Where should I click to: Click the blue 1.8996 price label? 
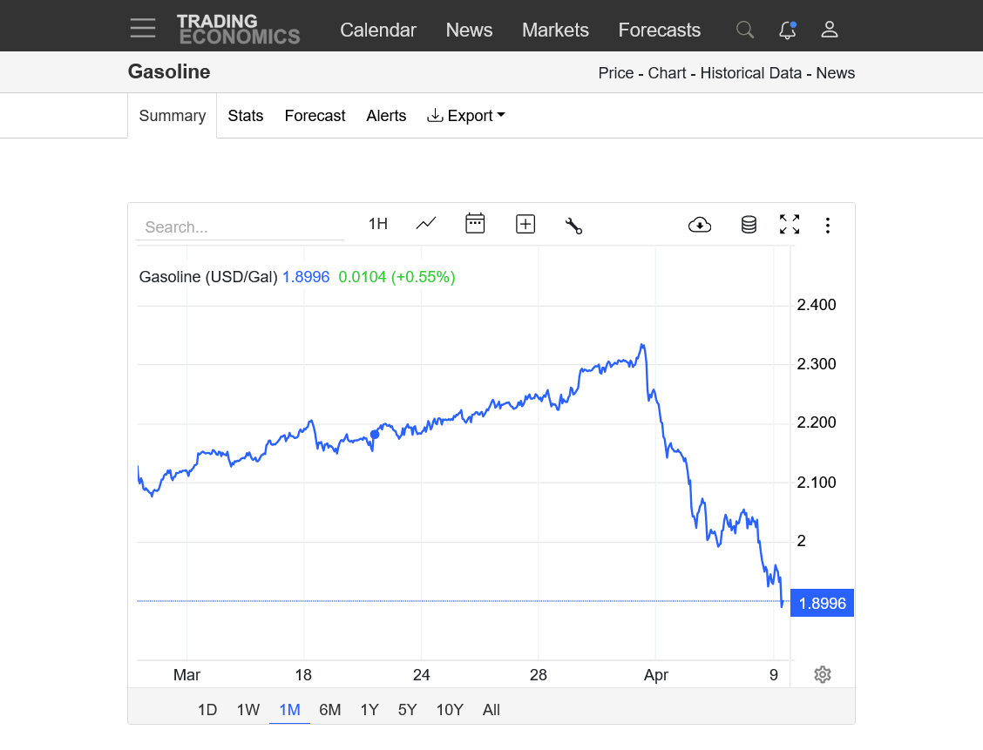(x=822, y=604)
